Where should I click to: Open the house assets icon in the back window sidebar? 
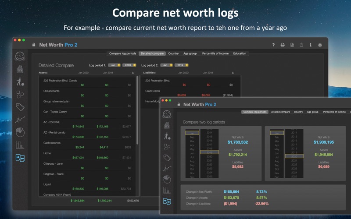[20, 69]
